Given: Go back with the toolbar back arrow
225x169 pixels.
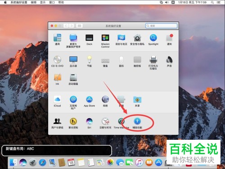Looking at the screenshot, I should point(66,26).
